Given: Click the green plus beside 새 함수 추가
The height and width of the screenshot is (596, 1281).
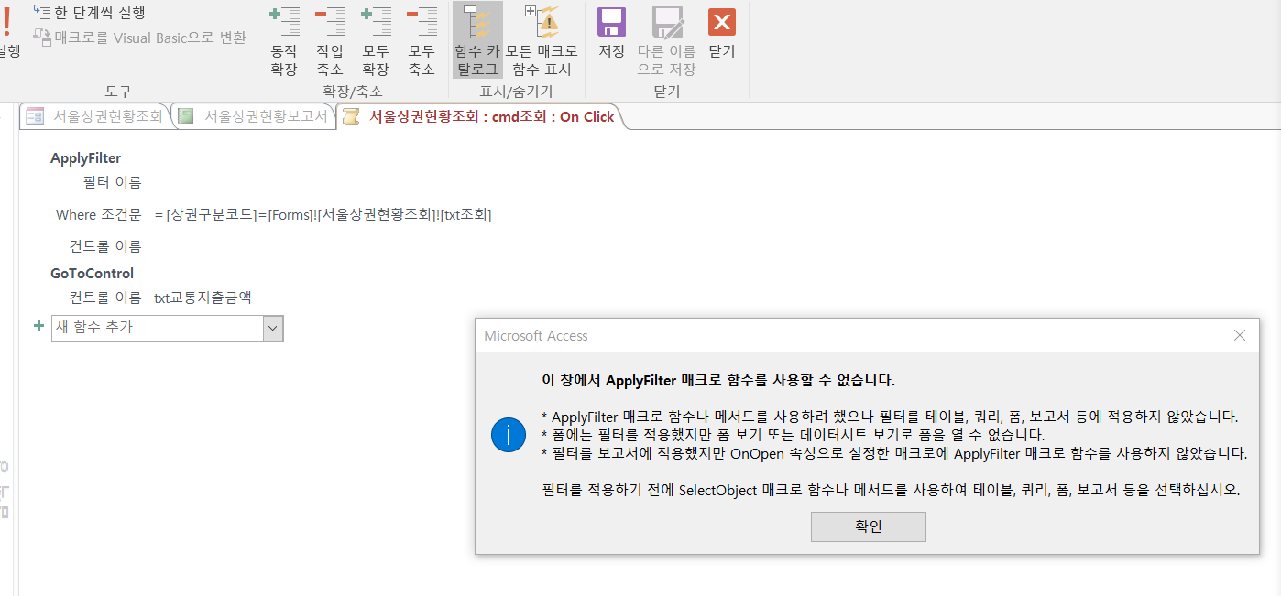Looking at the screenshot, I should point(38,326).
